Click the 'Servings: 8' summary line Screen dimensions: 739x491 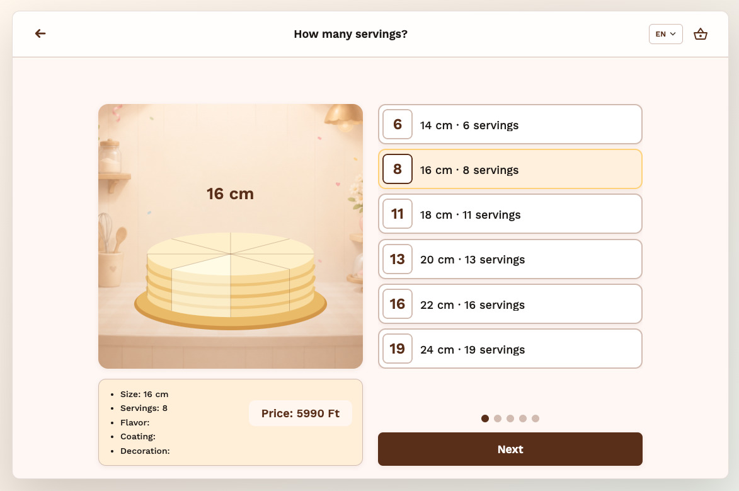144,408
